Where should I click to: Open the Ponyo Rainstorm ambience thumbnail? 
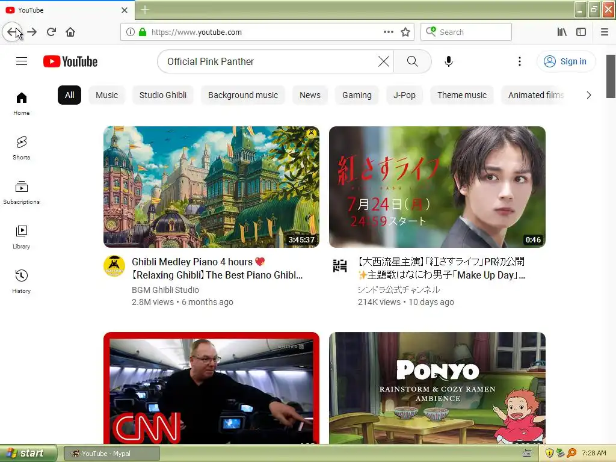[437, 388]
